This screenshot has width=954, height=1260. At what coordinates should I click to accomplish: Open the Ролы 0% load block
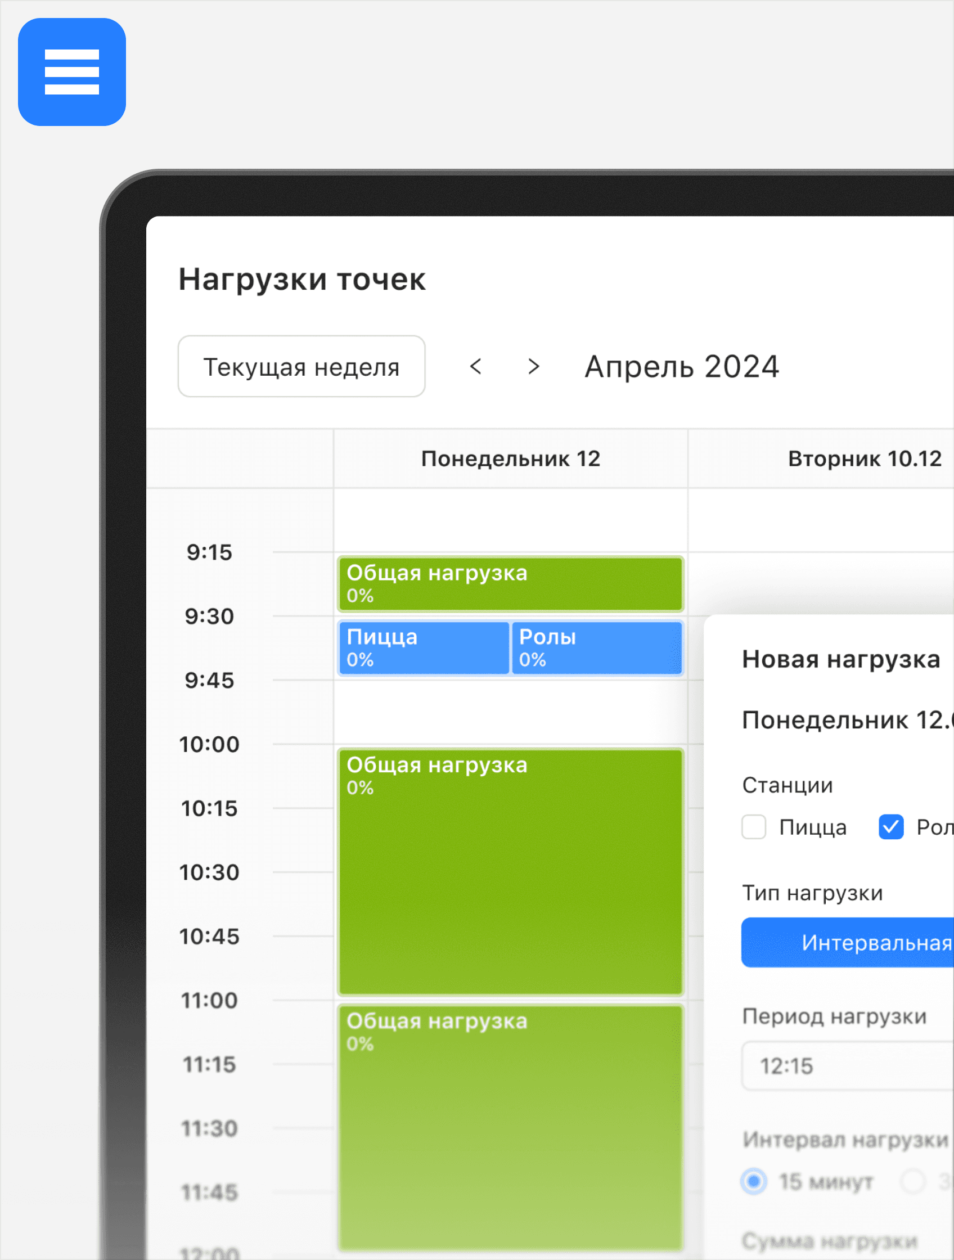coord(597,648)
